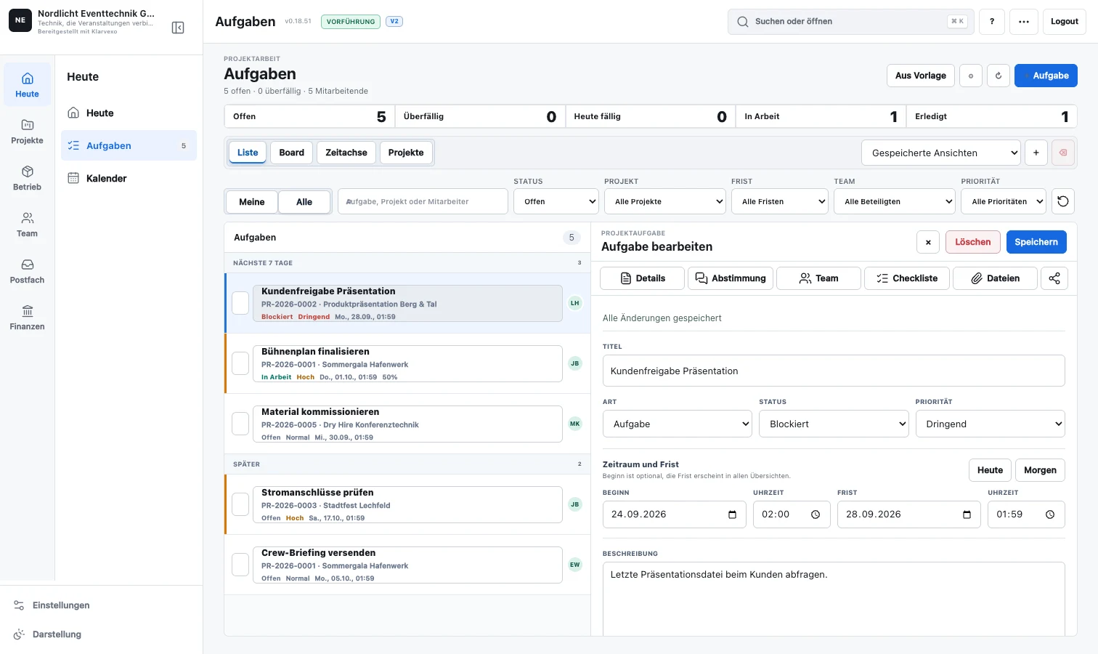Open the Abstimmung tab of the task
The height and width of the screenshot is (654, 1098).
point(731,278)
